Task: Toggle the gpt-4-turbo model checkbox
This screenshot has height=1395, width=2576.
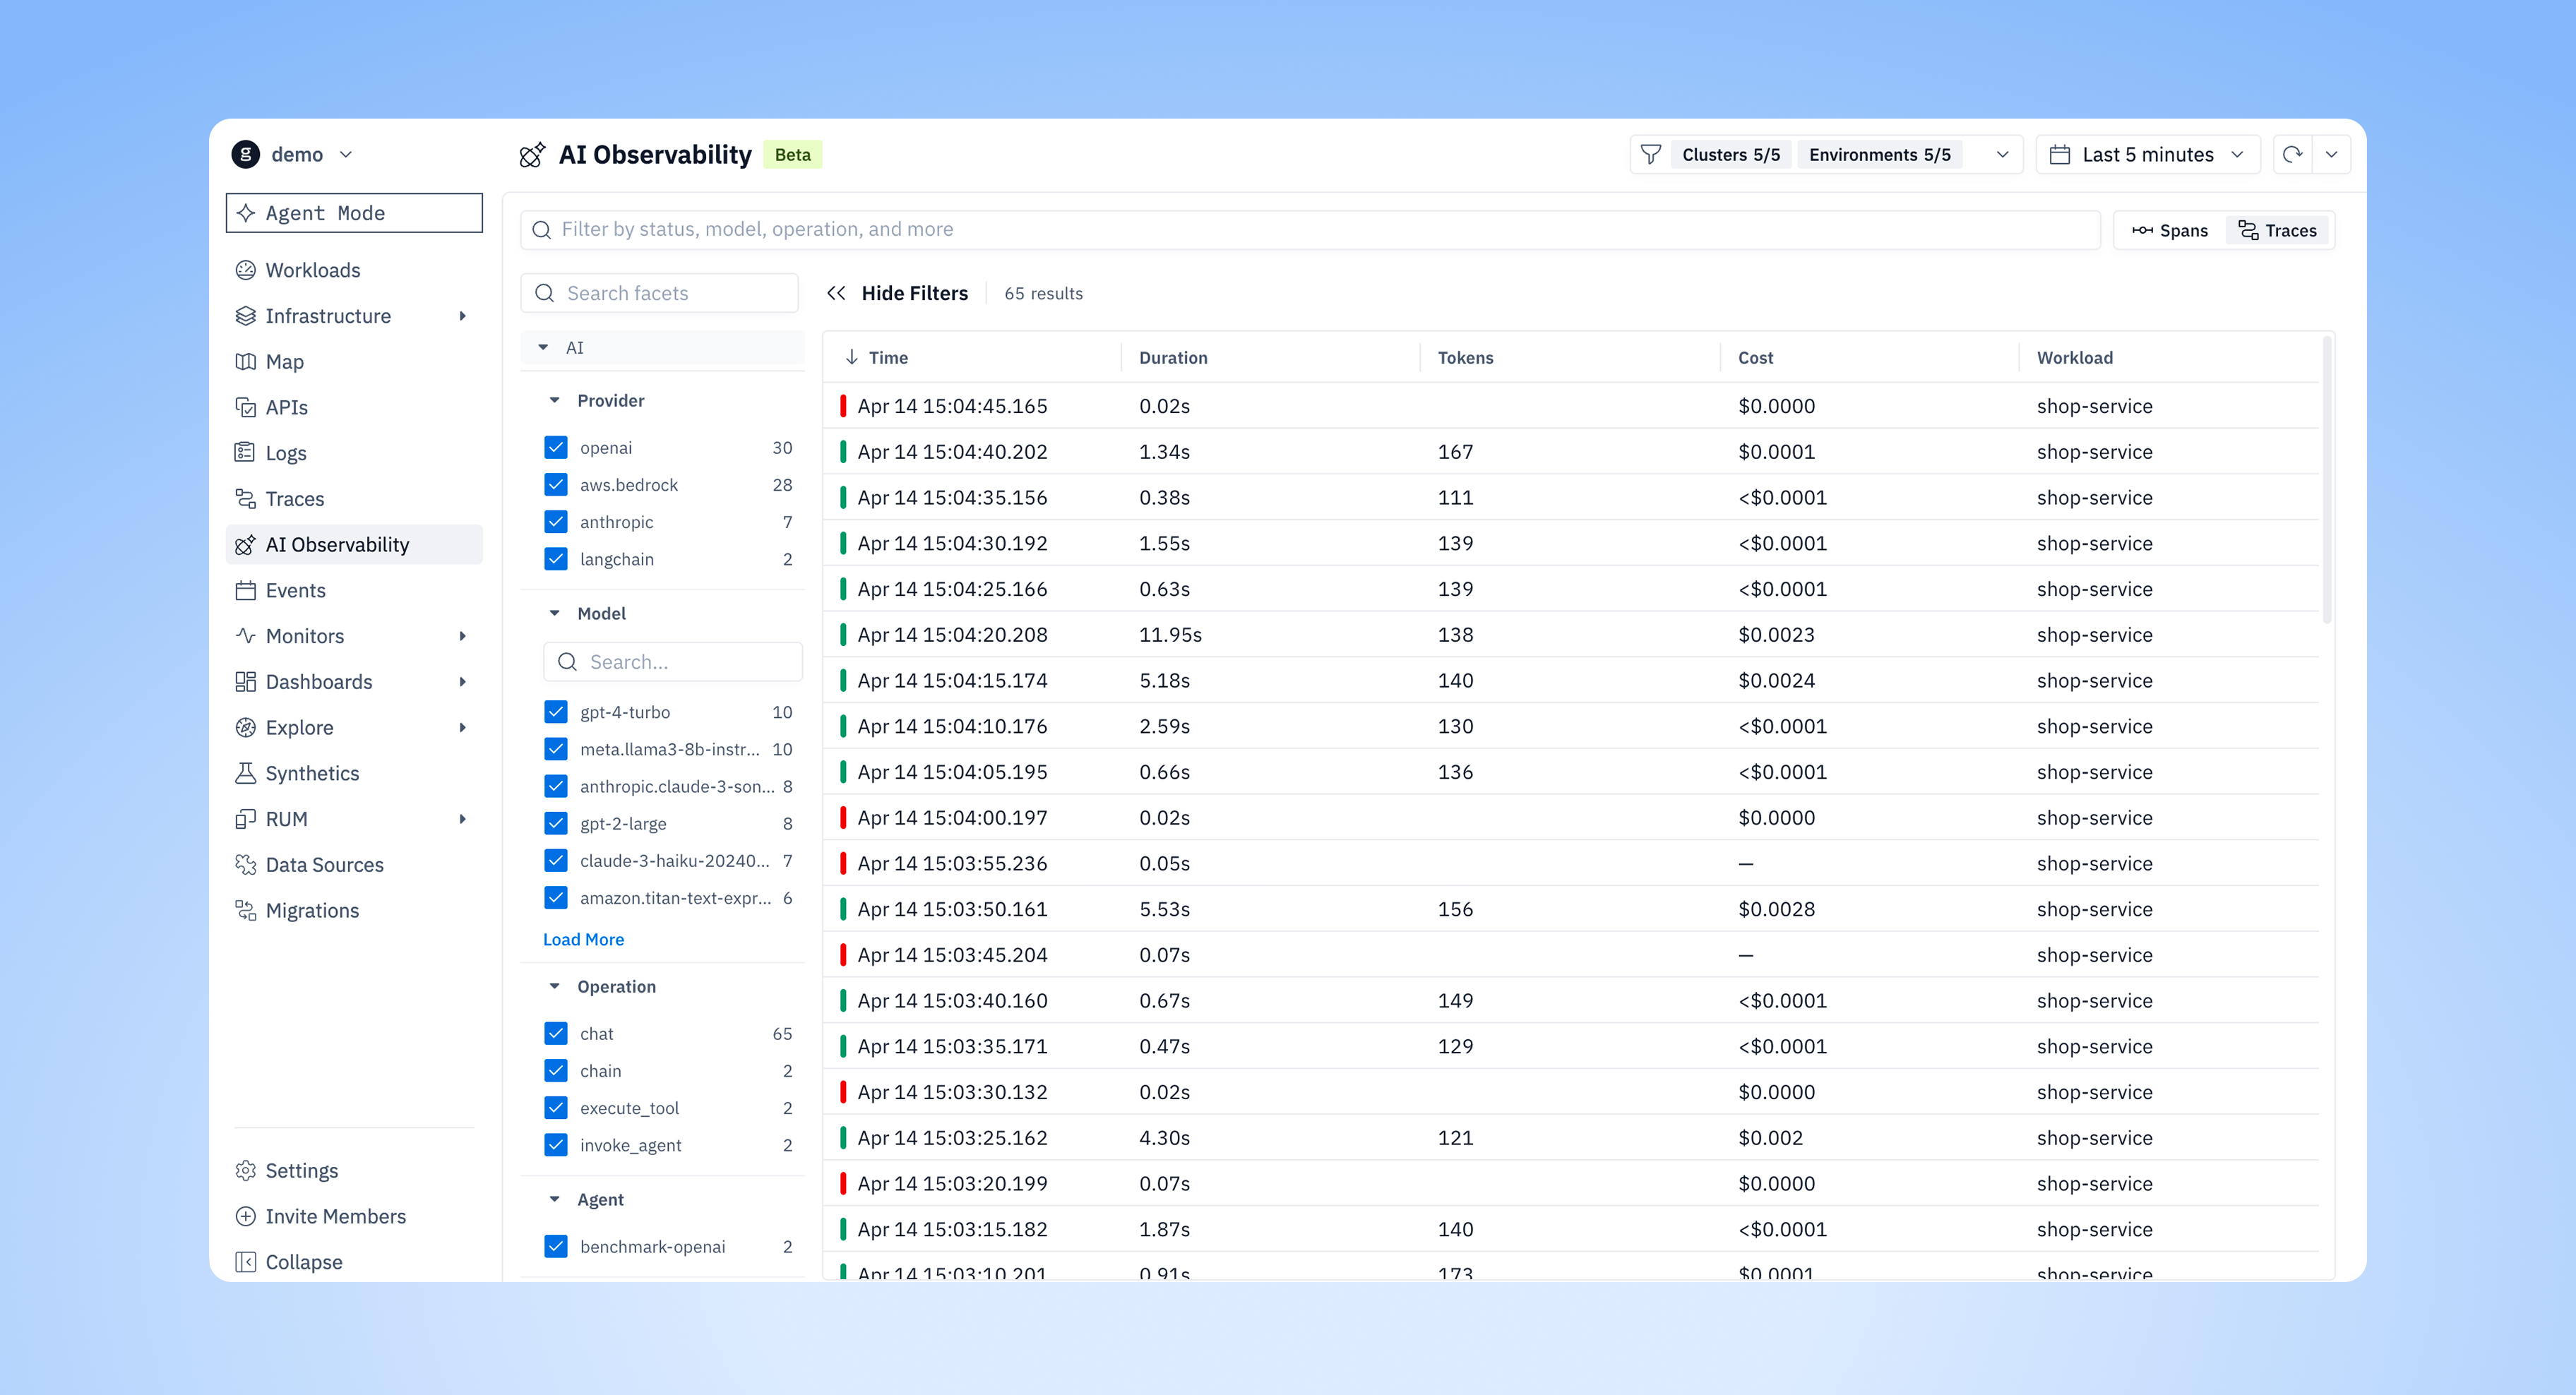Action: [x=556, y=712]
